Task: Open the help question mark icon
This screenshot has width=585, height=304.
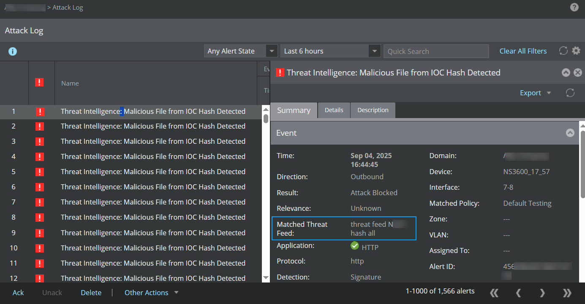Action: 574,7
